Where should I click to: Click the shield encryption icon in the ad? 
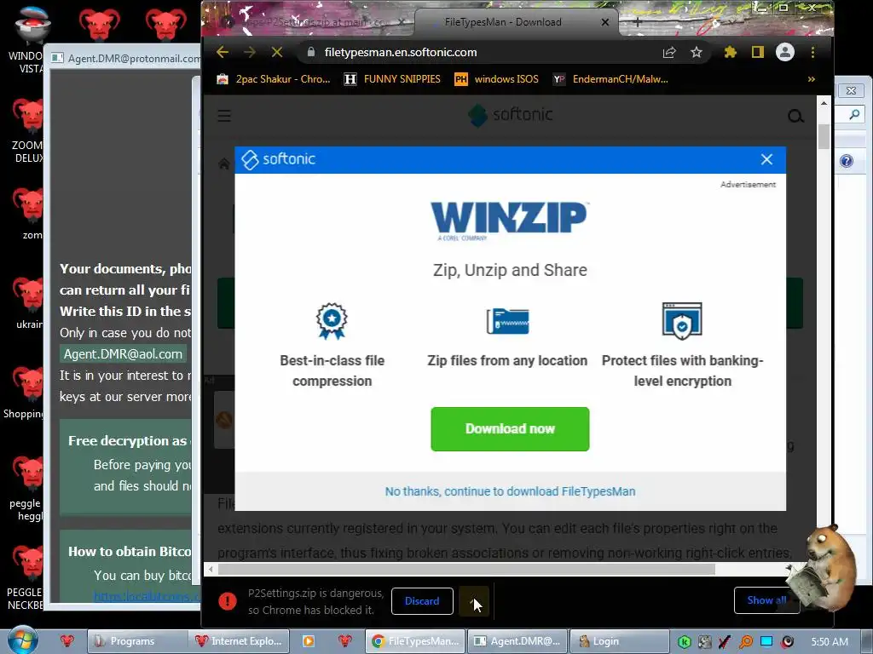point(682,321)
